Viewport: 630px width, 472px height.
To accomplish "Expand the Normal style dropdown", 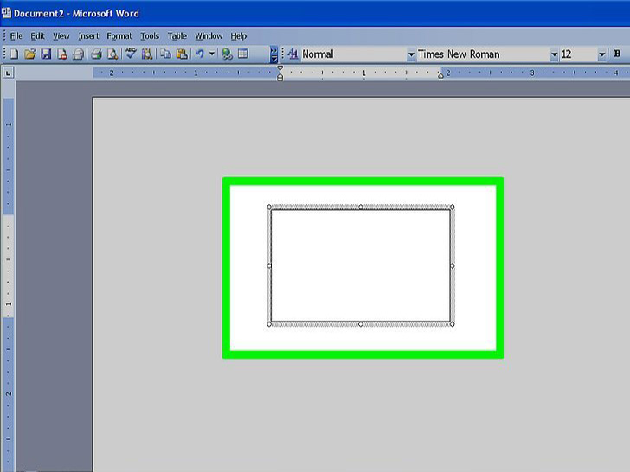I will click(411, 54).
